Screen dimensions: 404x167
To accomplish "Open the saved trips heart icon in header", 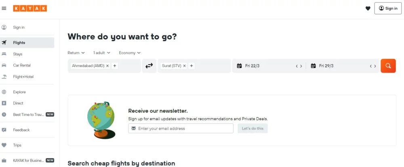I will click(368, 8).
